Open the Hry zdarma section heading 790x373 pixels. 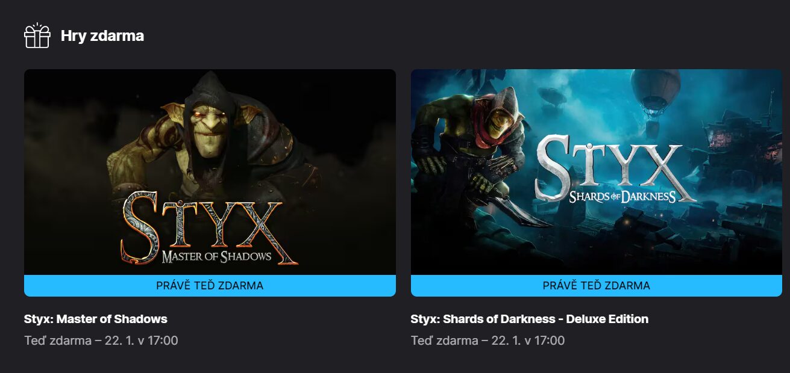coord(102,36)
